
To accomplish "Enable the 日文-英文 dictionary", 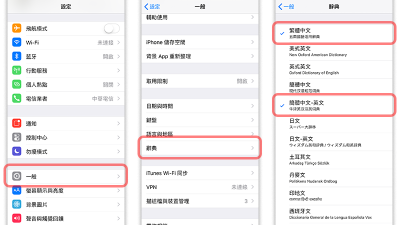I will pyautogui.click(x=334, y=141).
